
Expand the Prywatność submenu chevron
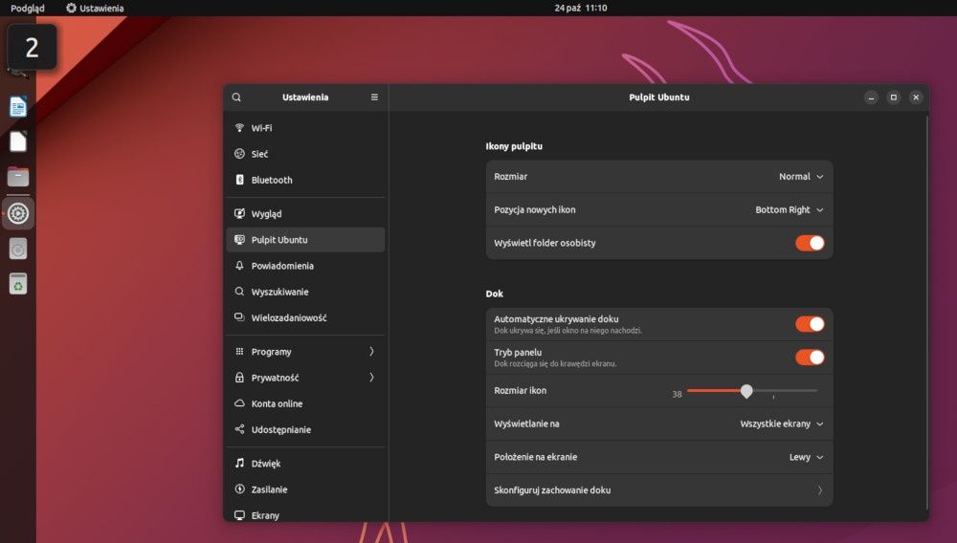click(371, 378)
